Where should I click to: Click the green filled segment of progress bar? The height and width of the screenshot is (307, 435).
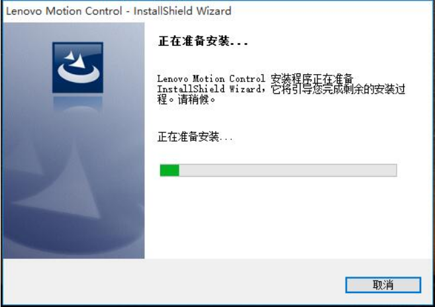169,170
